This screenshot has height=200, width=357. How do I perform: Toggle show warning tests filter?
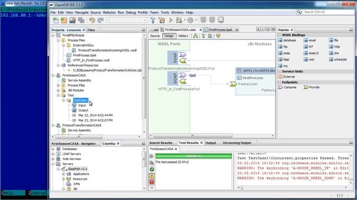[x=152, y=176]
